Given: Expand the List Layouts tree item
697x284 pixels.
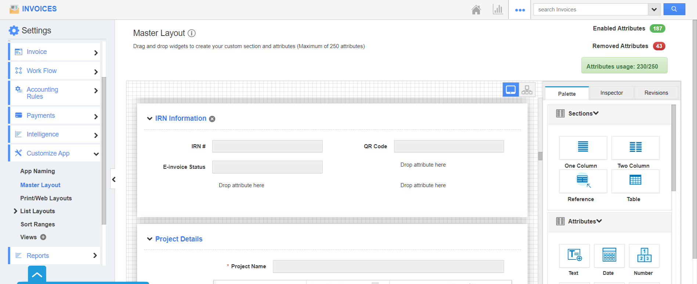Looking at the screenshot, I should point(15,211).
